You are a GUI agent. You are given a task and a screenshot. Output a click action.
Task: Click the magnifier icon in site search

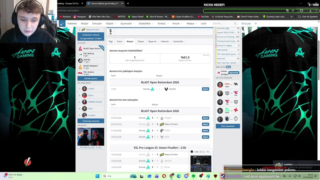(235, 23)
